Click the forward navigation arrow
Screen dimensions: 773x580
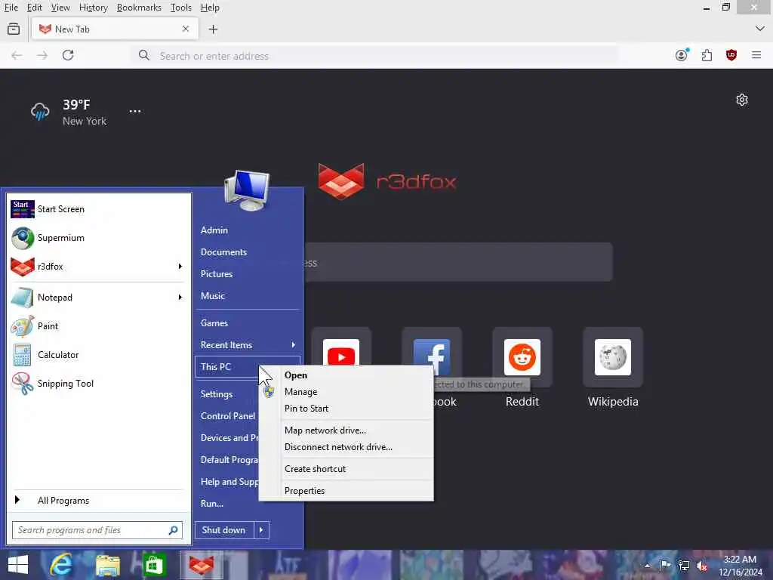[42, 55]
